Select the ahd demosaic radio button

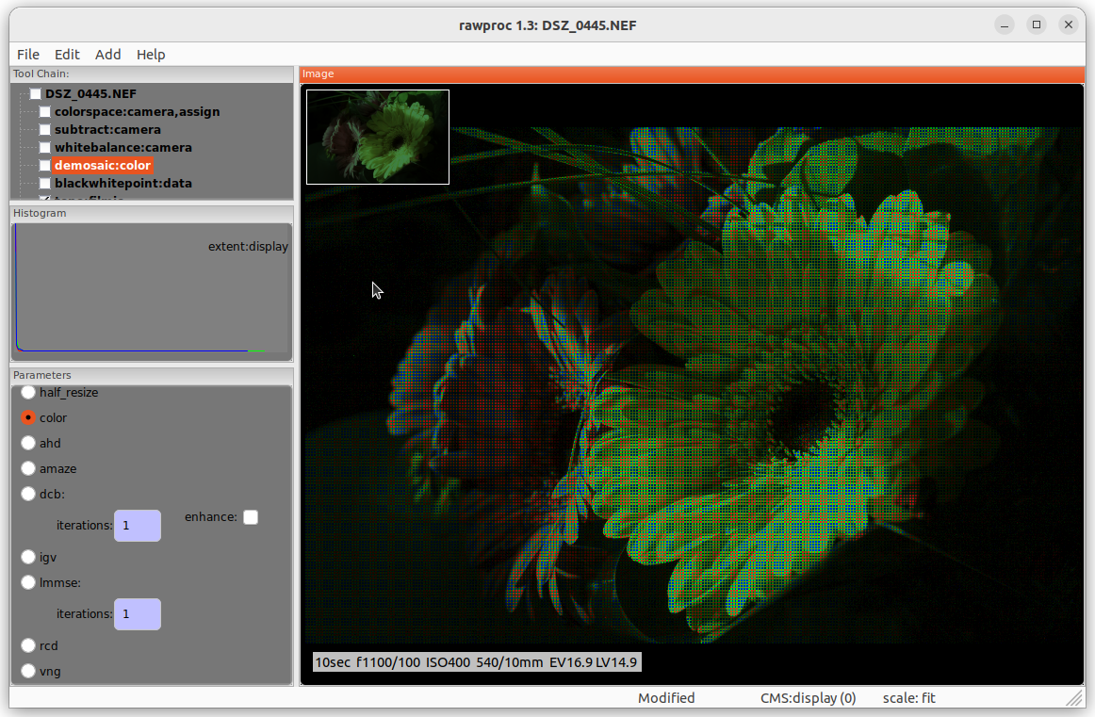click(28, 443)
